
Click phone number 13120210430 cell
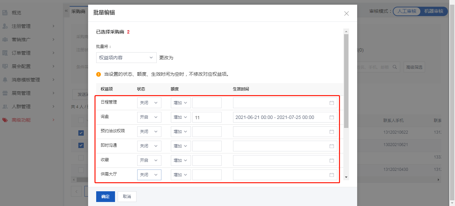coord(395,169)
